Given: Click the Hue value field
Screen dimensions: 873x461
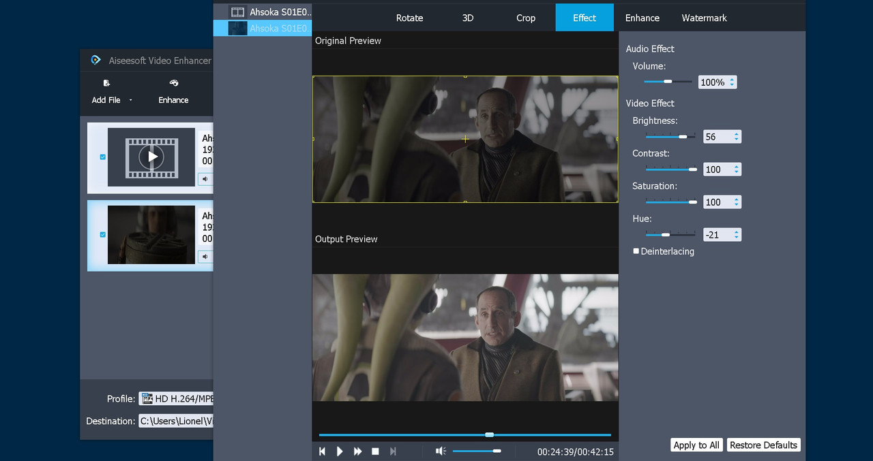Looking at the screenshot, I should tap(717, 235).
